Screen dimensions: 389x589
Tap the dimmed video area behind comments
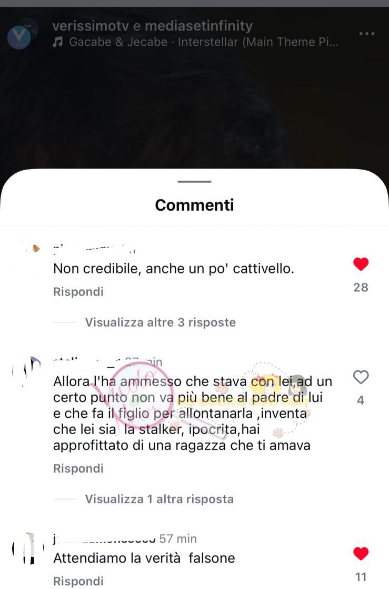tap(195, 109)
